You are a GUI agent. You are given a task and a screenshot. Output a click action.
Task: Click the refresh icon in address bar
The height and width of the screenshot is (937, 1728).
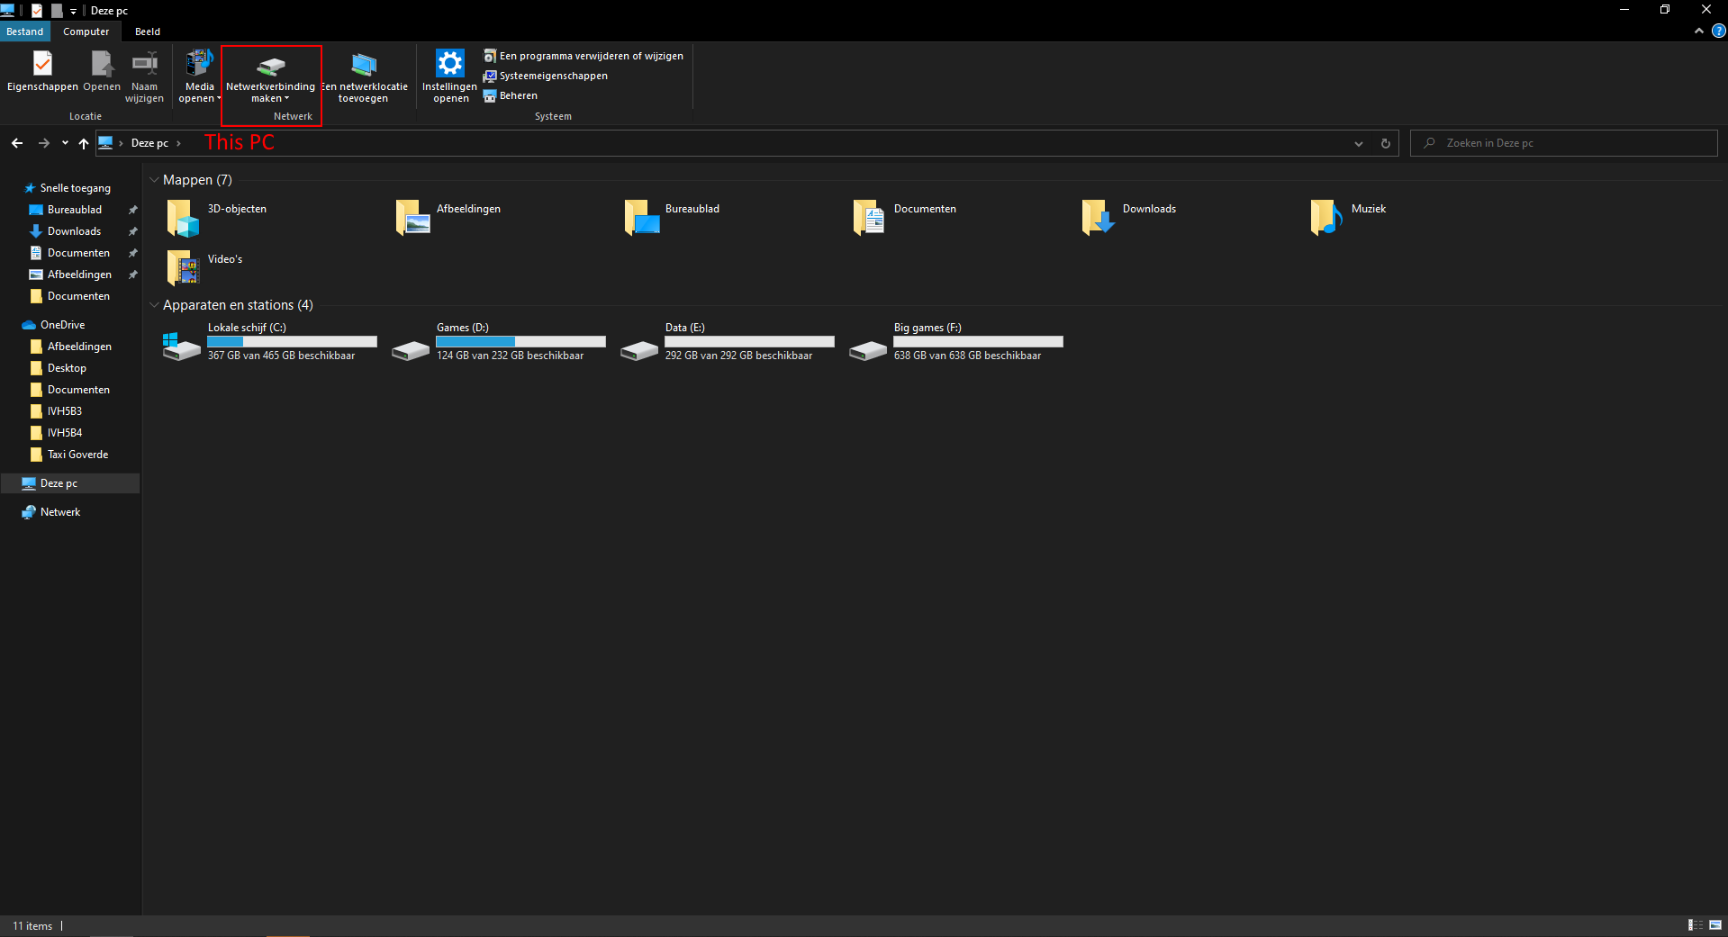click(1385, 143)
